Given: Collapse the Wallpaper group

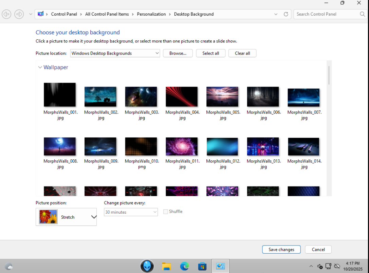Looking at the screenshot, I should [x=40, y=67].
